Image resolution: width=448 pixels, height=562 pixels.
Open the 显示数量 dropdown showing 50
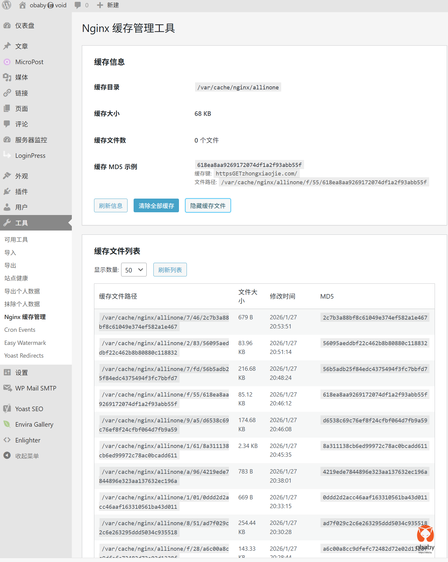134,270
